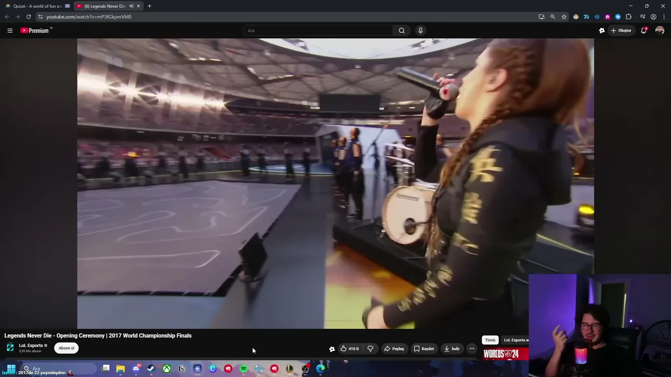The width and height of the screenshot is (671, 377).
Task: Click the YouTube search magnifier button
Action: tap(402, 30)
